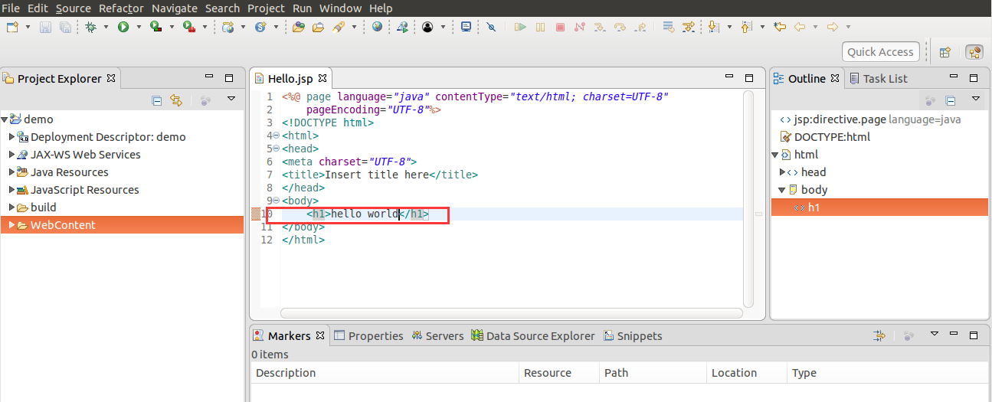Open the Navigate menu

(x=174, y=8)
